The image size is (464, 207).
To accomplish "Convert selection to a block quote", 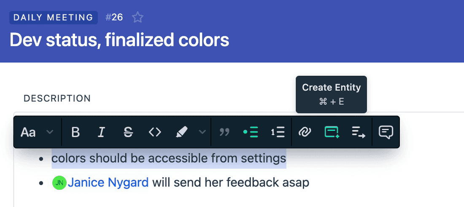I will pos(225,132).
